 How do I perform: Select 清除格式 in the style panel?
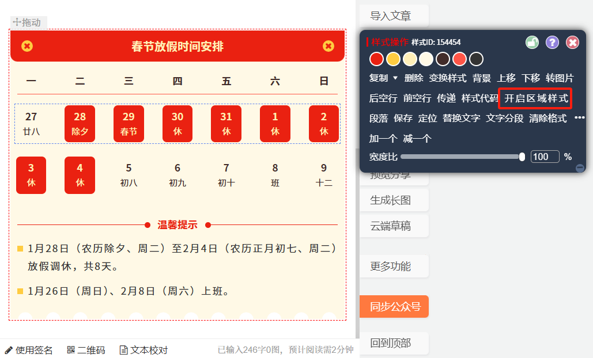pyautogui.click(x=547, y=118)
